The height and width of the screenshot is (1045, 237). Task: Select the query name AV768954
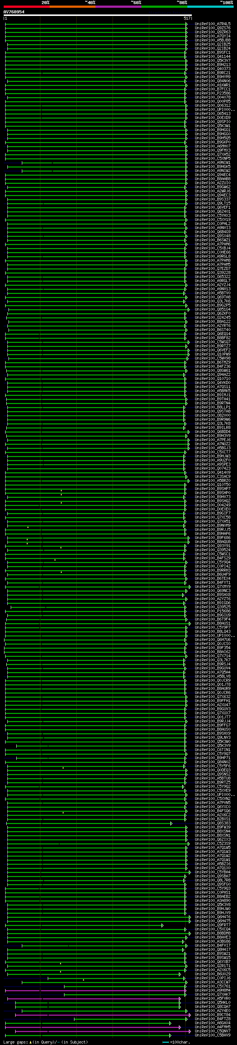point(14,12)
